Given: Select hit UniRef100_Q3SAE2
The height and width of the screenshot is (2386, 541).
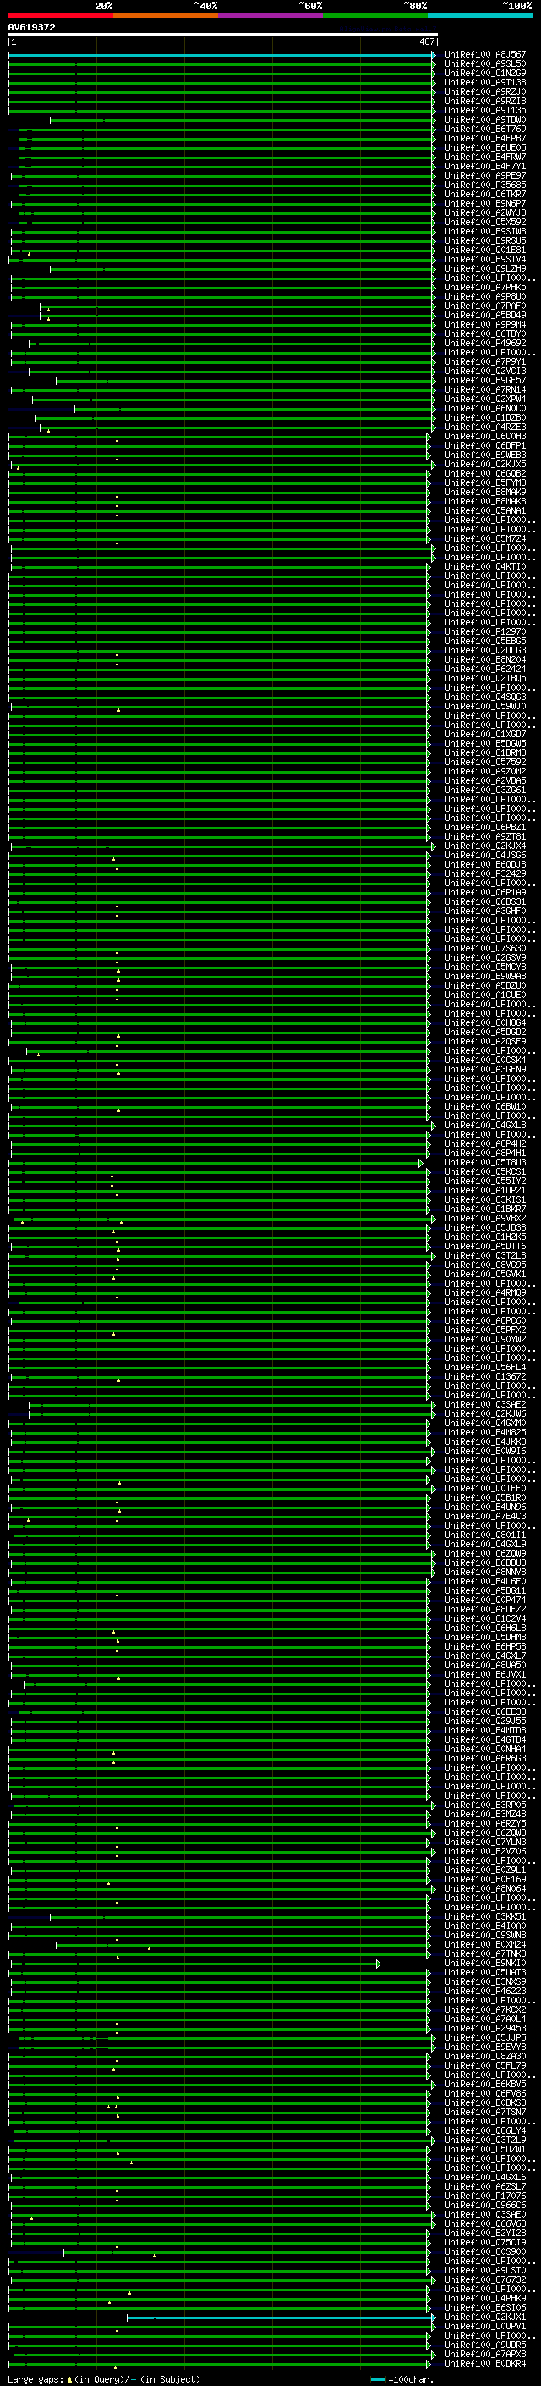Looking at the screenshot, I should coord(485,1405).
